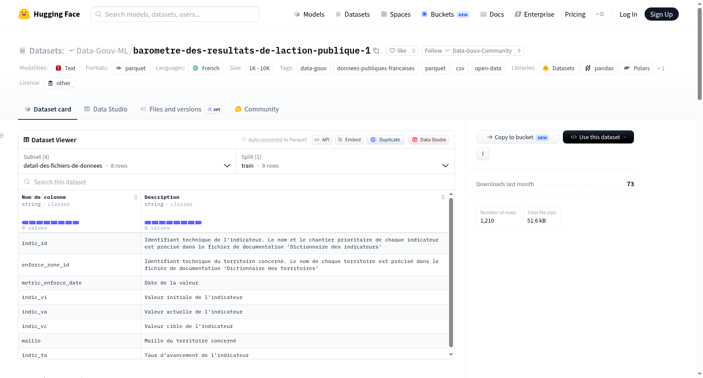
Task: Click the metric_enforce_date cell
Action: click(x=79, y=283)
